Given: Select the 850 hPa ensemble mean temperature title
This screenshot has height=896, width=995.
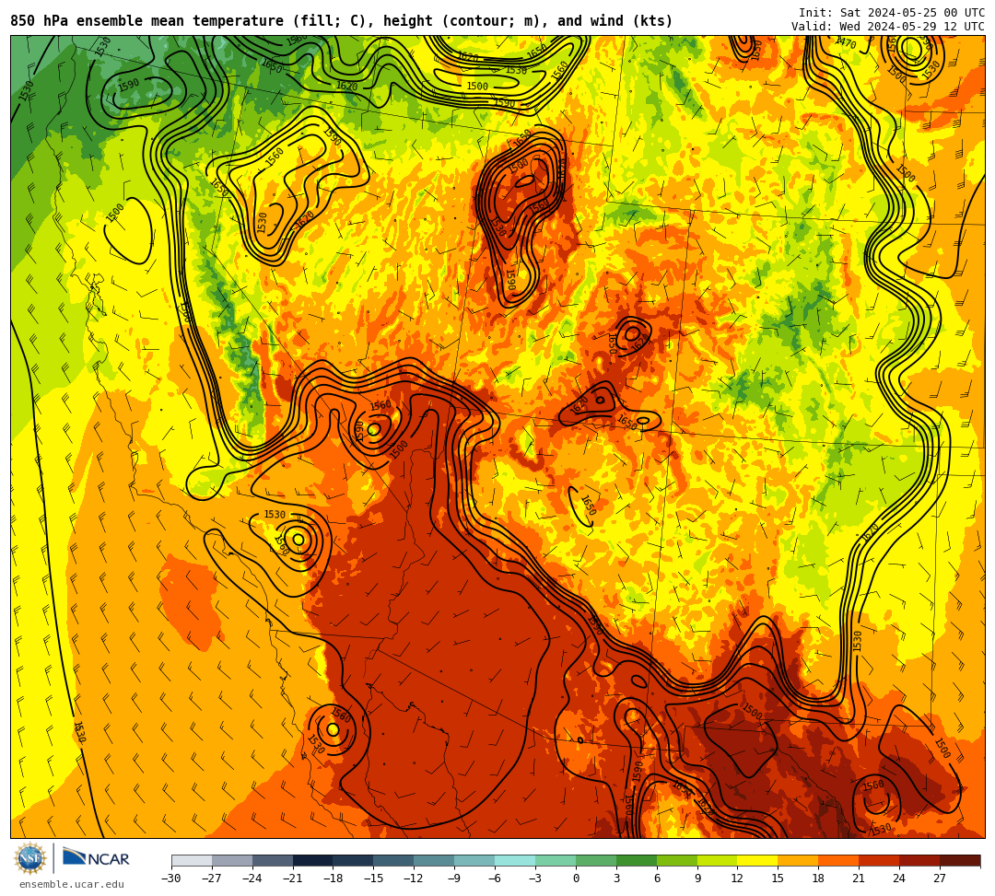Looking at the screenshot, I should pyautogui.click(x=342, y=21).
